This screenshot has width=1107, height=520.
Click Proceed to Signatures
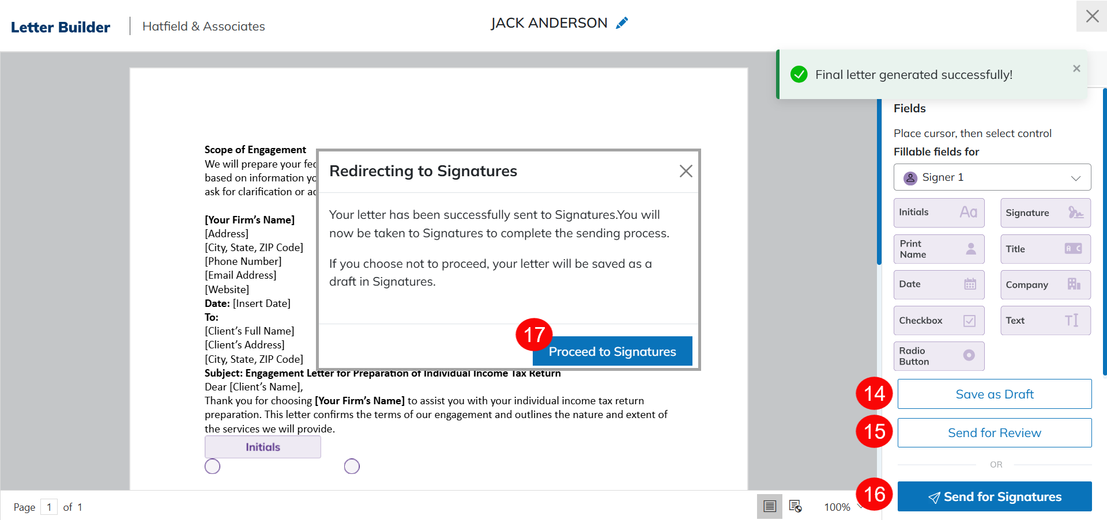tap(612, 351)
